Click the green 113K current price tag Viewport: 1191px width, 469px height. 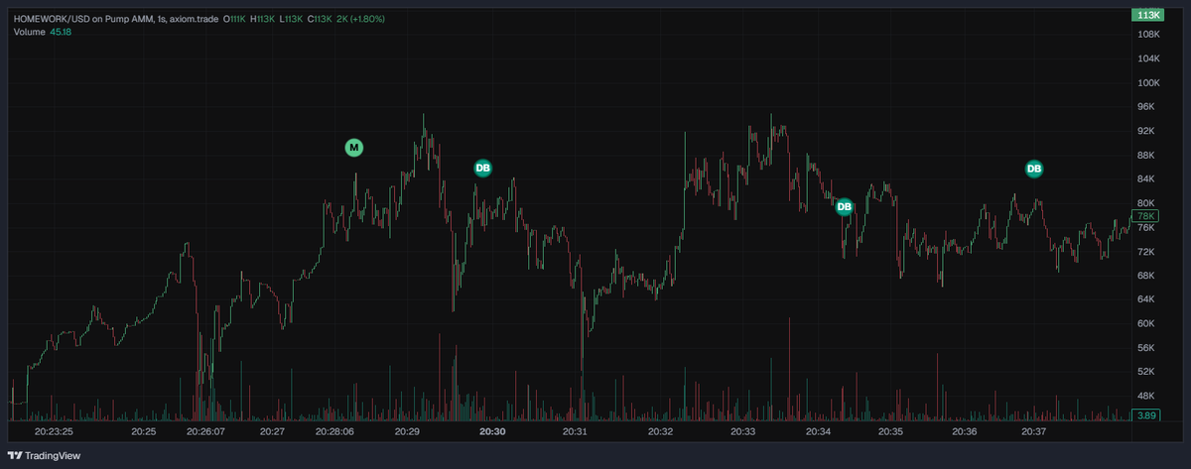pyautogui.click(x=1148, y=15)
